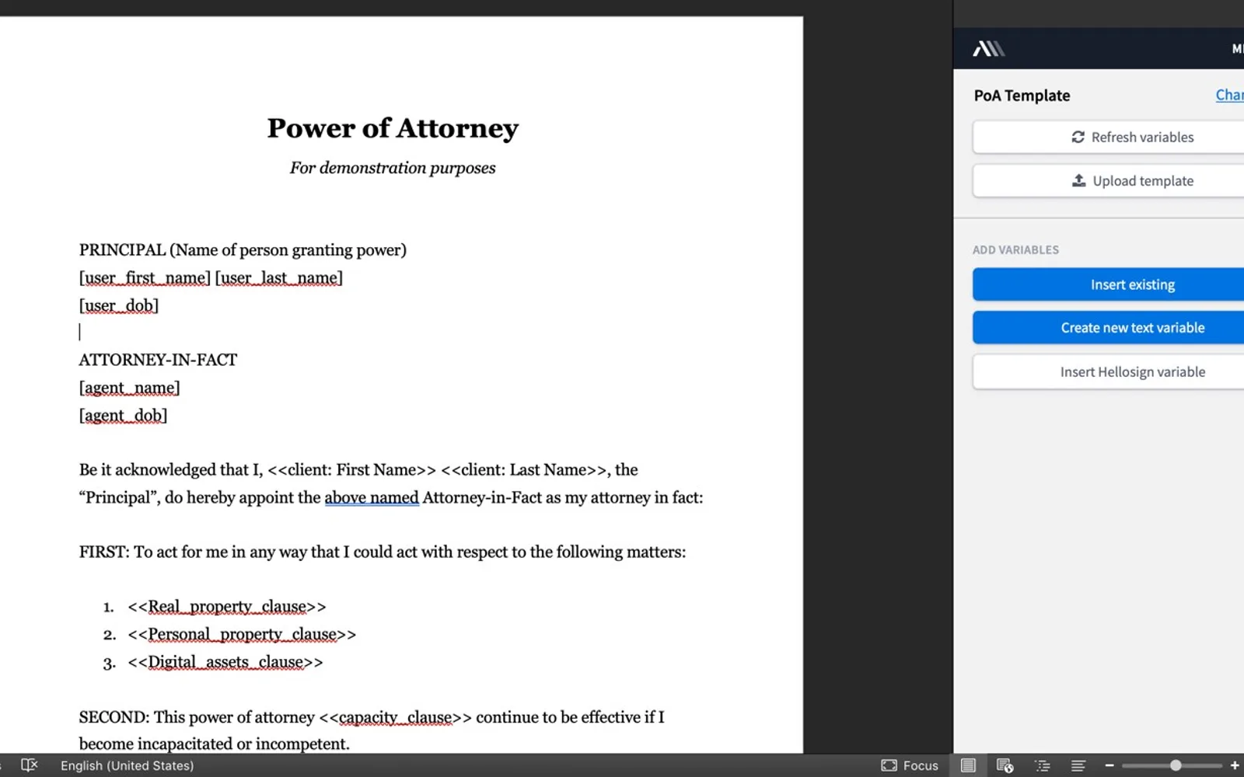The height and width of the screenshot is (777, 1244).
Task: Switch to Print Layout view
Action: coord(968,765)
